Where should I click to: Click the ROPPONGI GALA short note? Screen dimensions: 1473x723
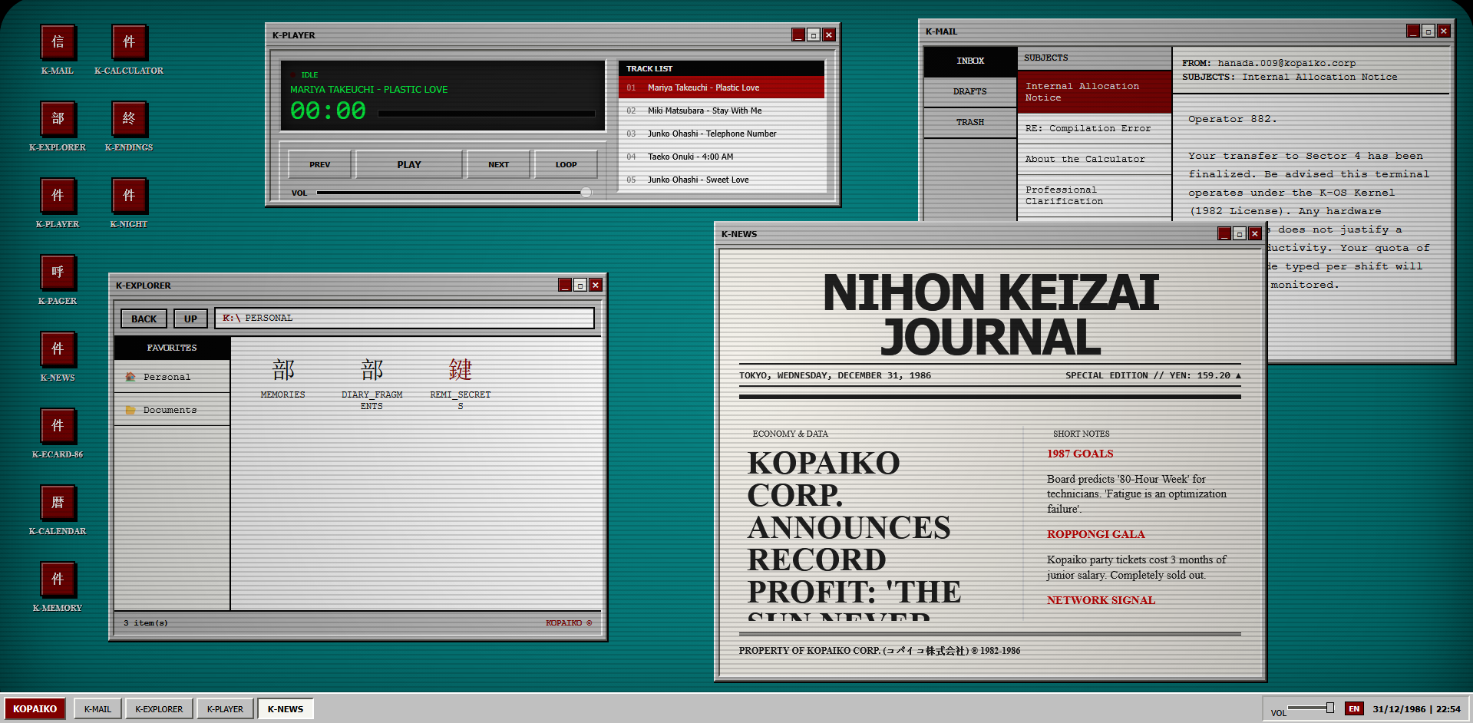(1095, 534)
